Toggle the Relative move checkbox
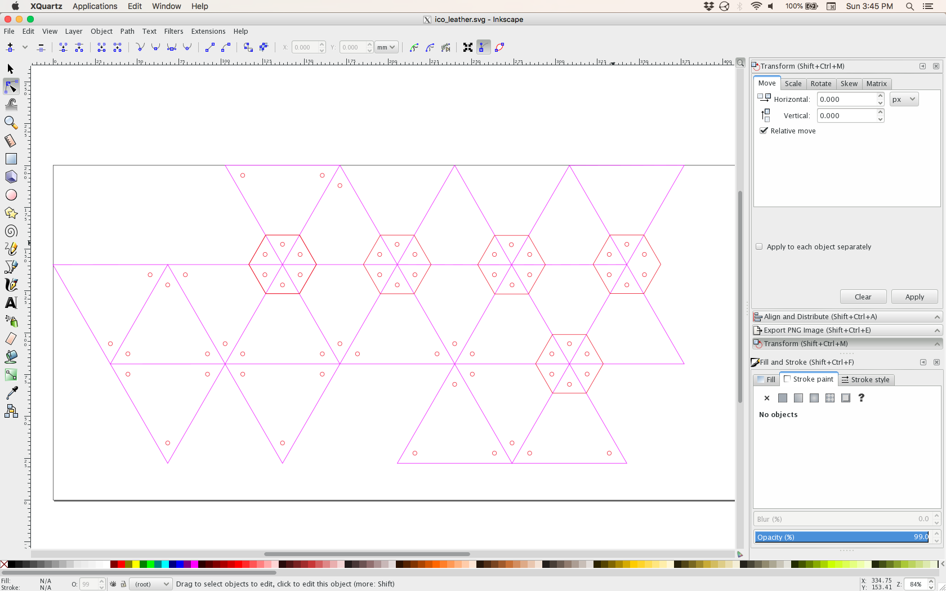 764,131
